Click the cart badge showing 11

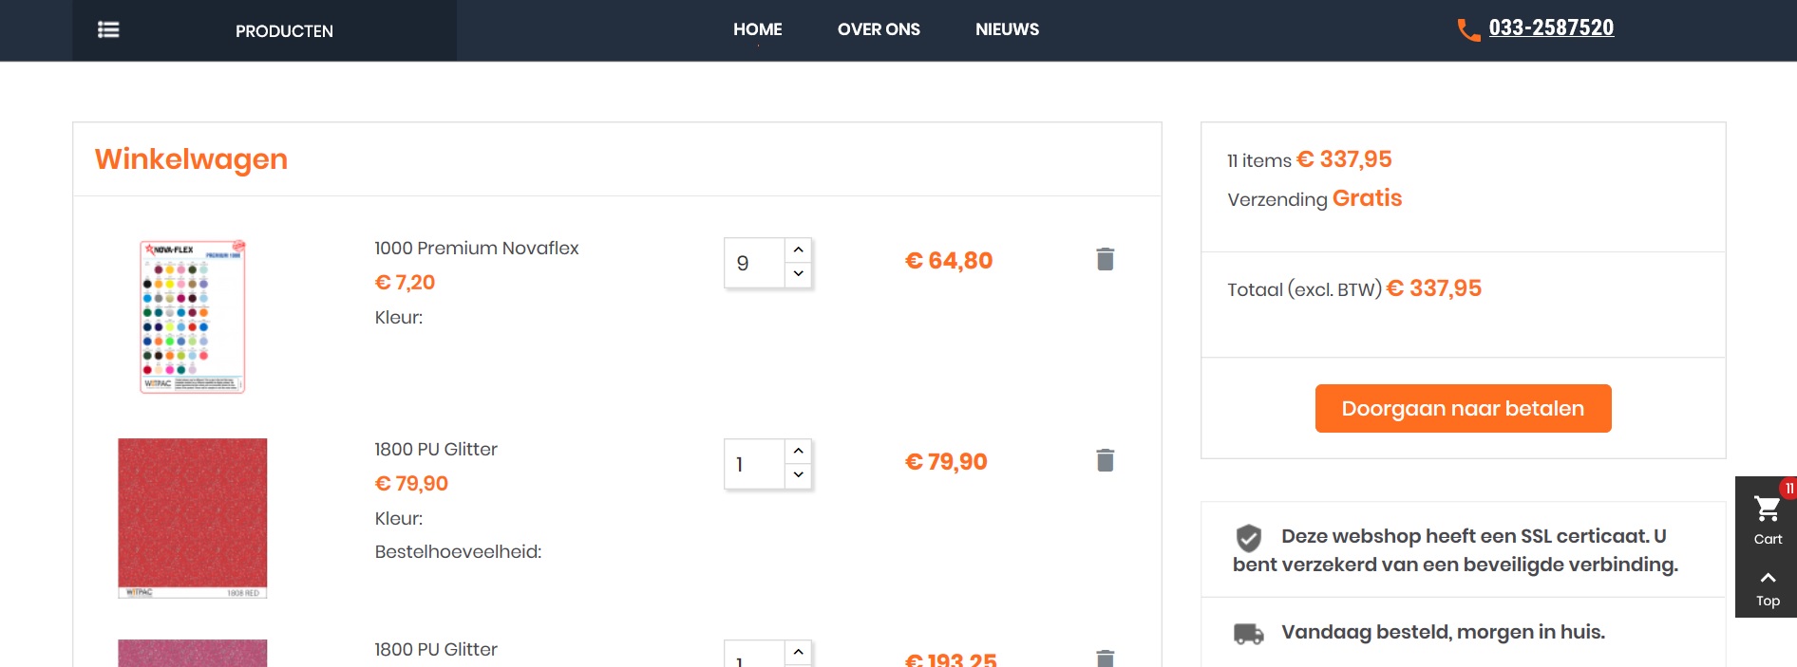pos(1788,489)
